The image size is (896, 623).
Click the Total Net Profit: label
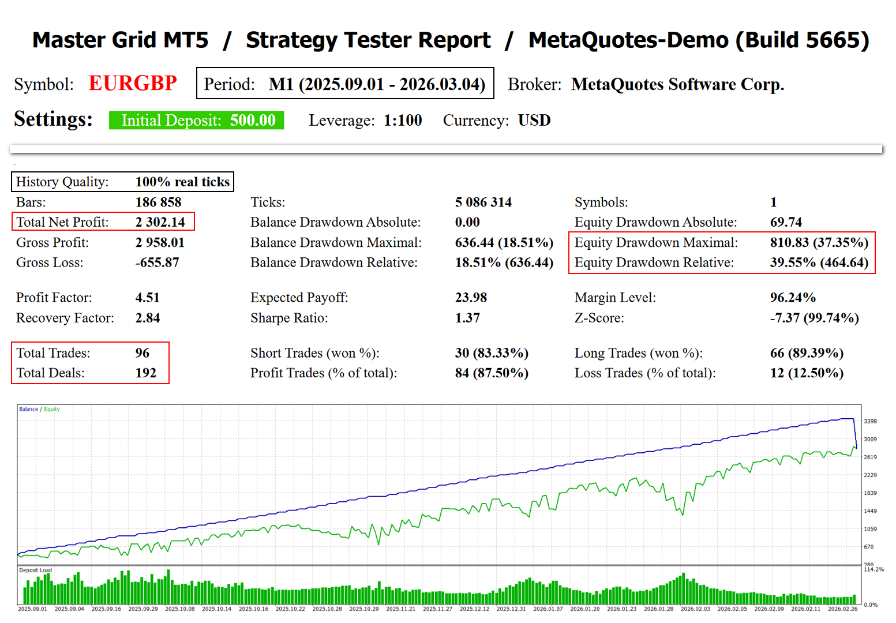coord(62,222)
